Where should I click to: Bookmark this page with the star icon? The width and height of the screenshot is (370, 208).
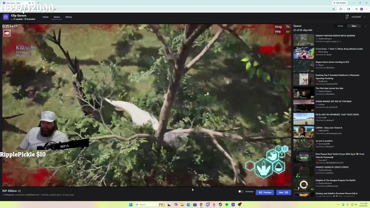pyautogui.click(x=334, y=9)
